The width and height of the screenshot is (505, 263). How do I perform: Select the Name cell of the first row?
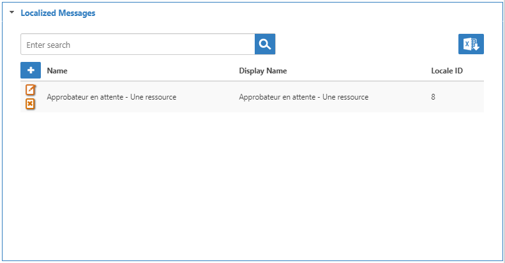tap(111, 97)
